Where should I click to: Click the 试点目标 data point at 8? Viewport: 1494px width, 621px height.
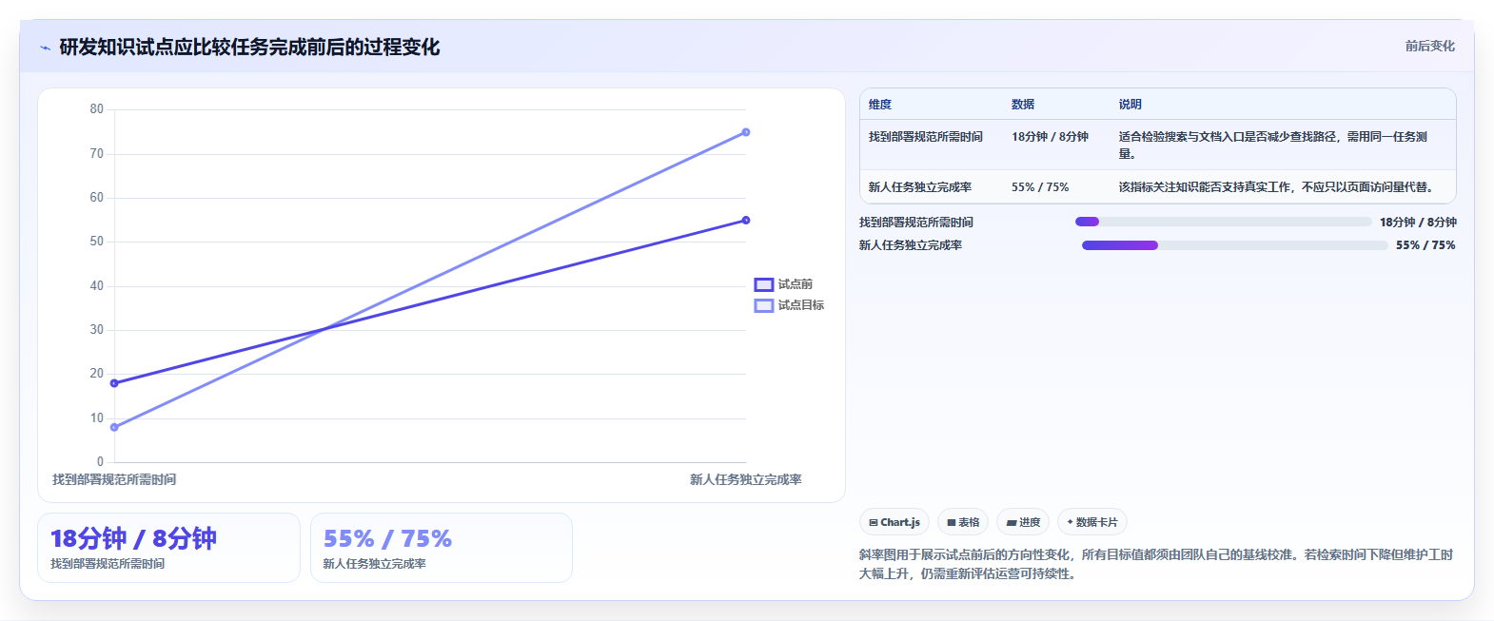tap(114, 427)
